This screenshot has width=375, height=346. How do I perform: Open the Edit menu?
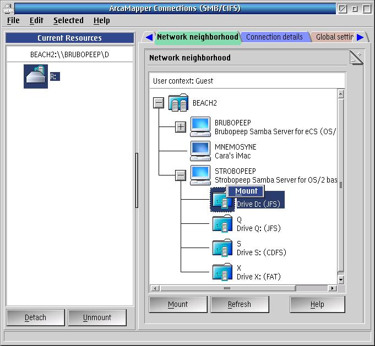(36, 20)
